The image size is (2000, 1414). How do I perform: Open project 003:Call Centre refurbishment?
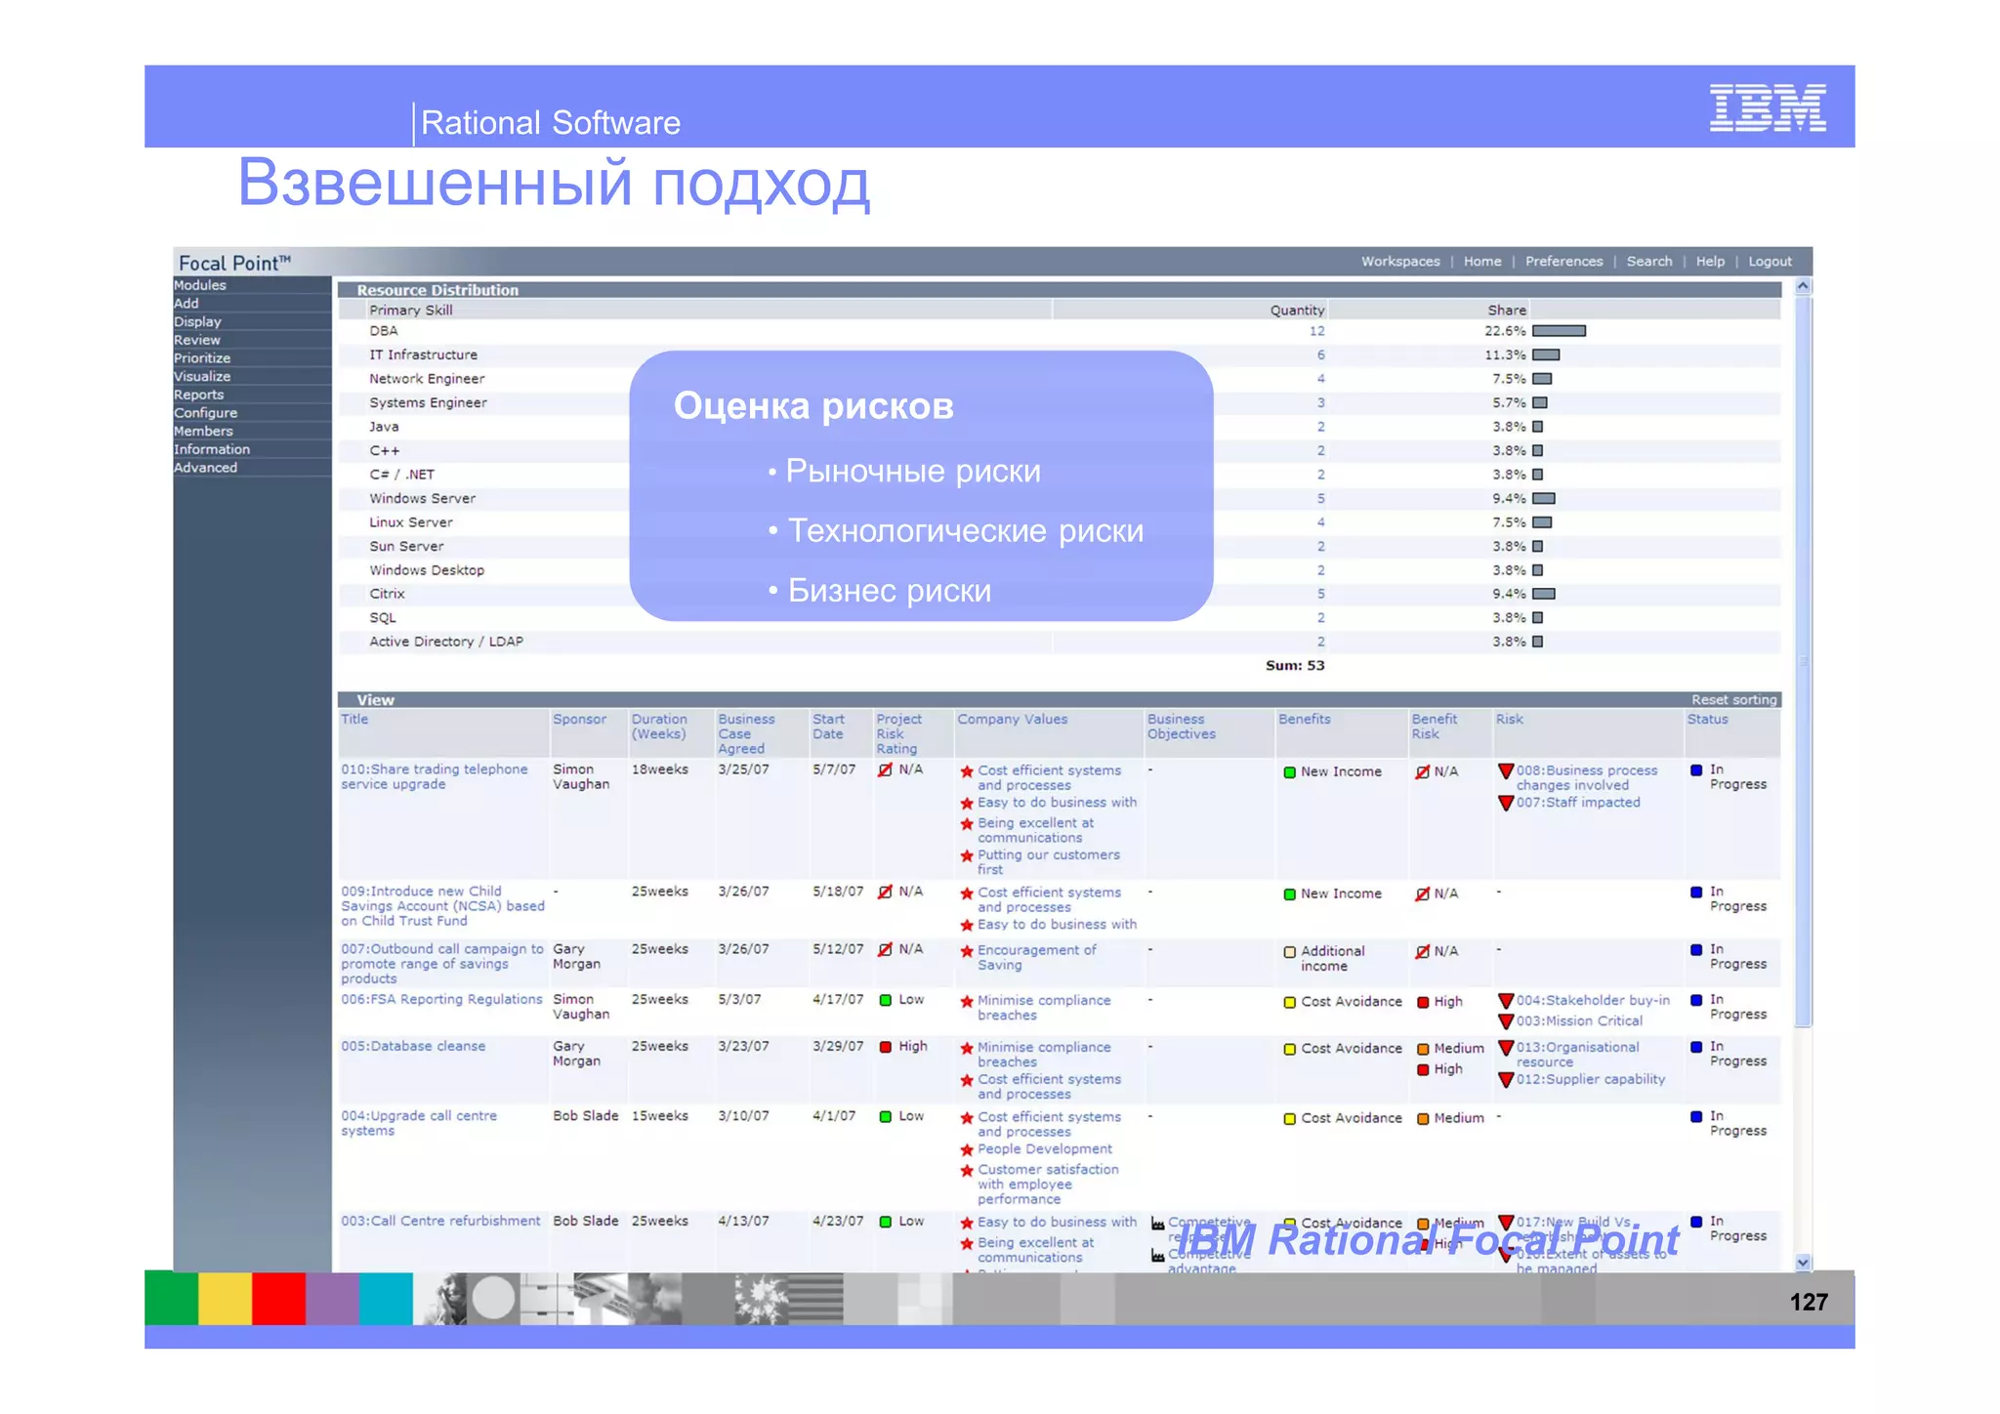pyautogui.click(x=439, y=1222)
